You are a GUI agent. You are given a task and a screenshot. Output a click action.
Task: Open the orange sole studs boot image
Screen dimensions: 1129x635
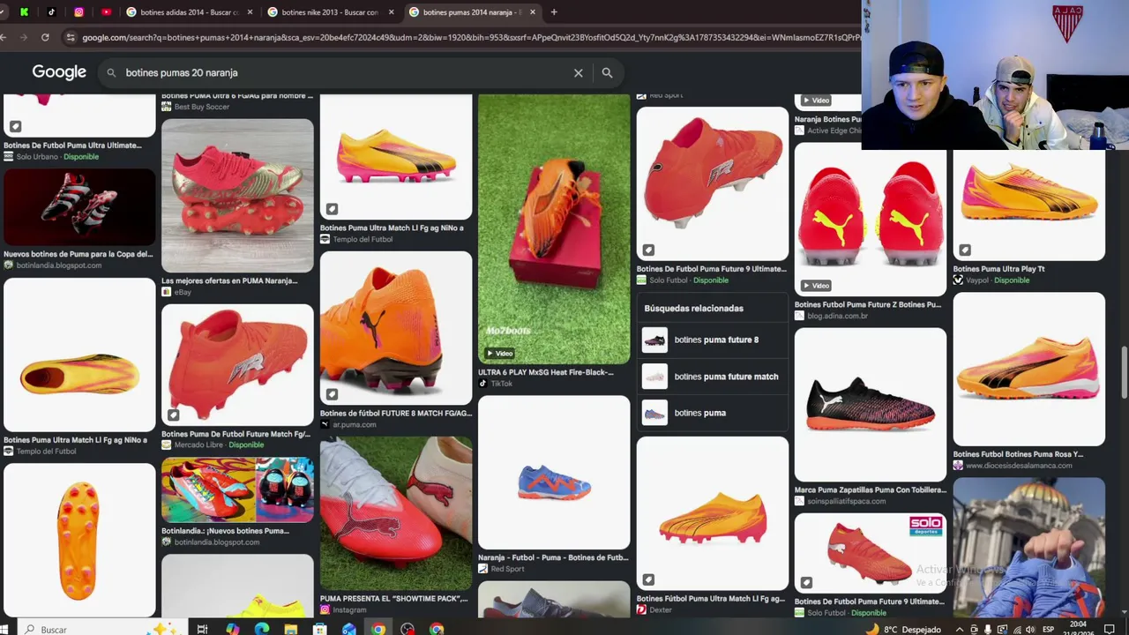pyautogui.click(x=79, y=540)
